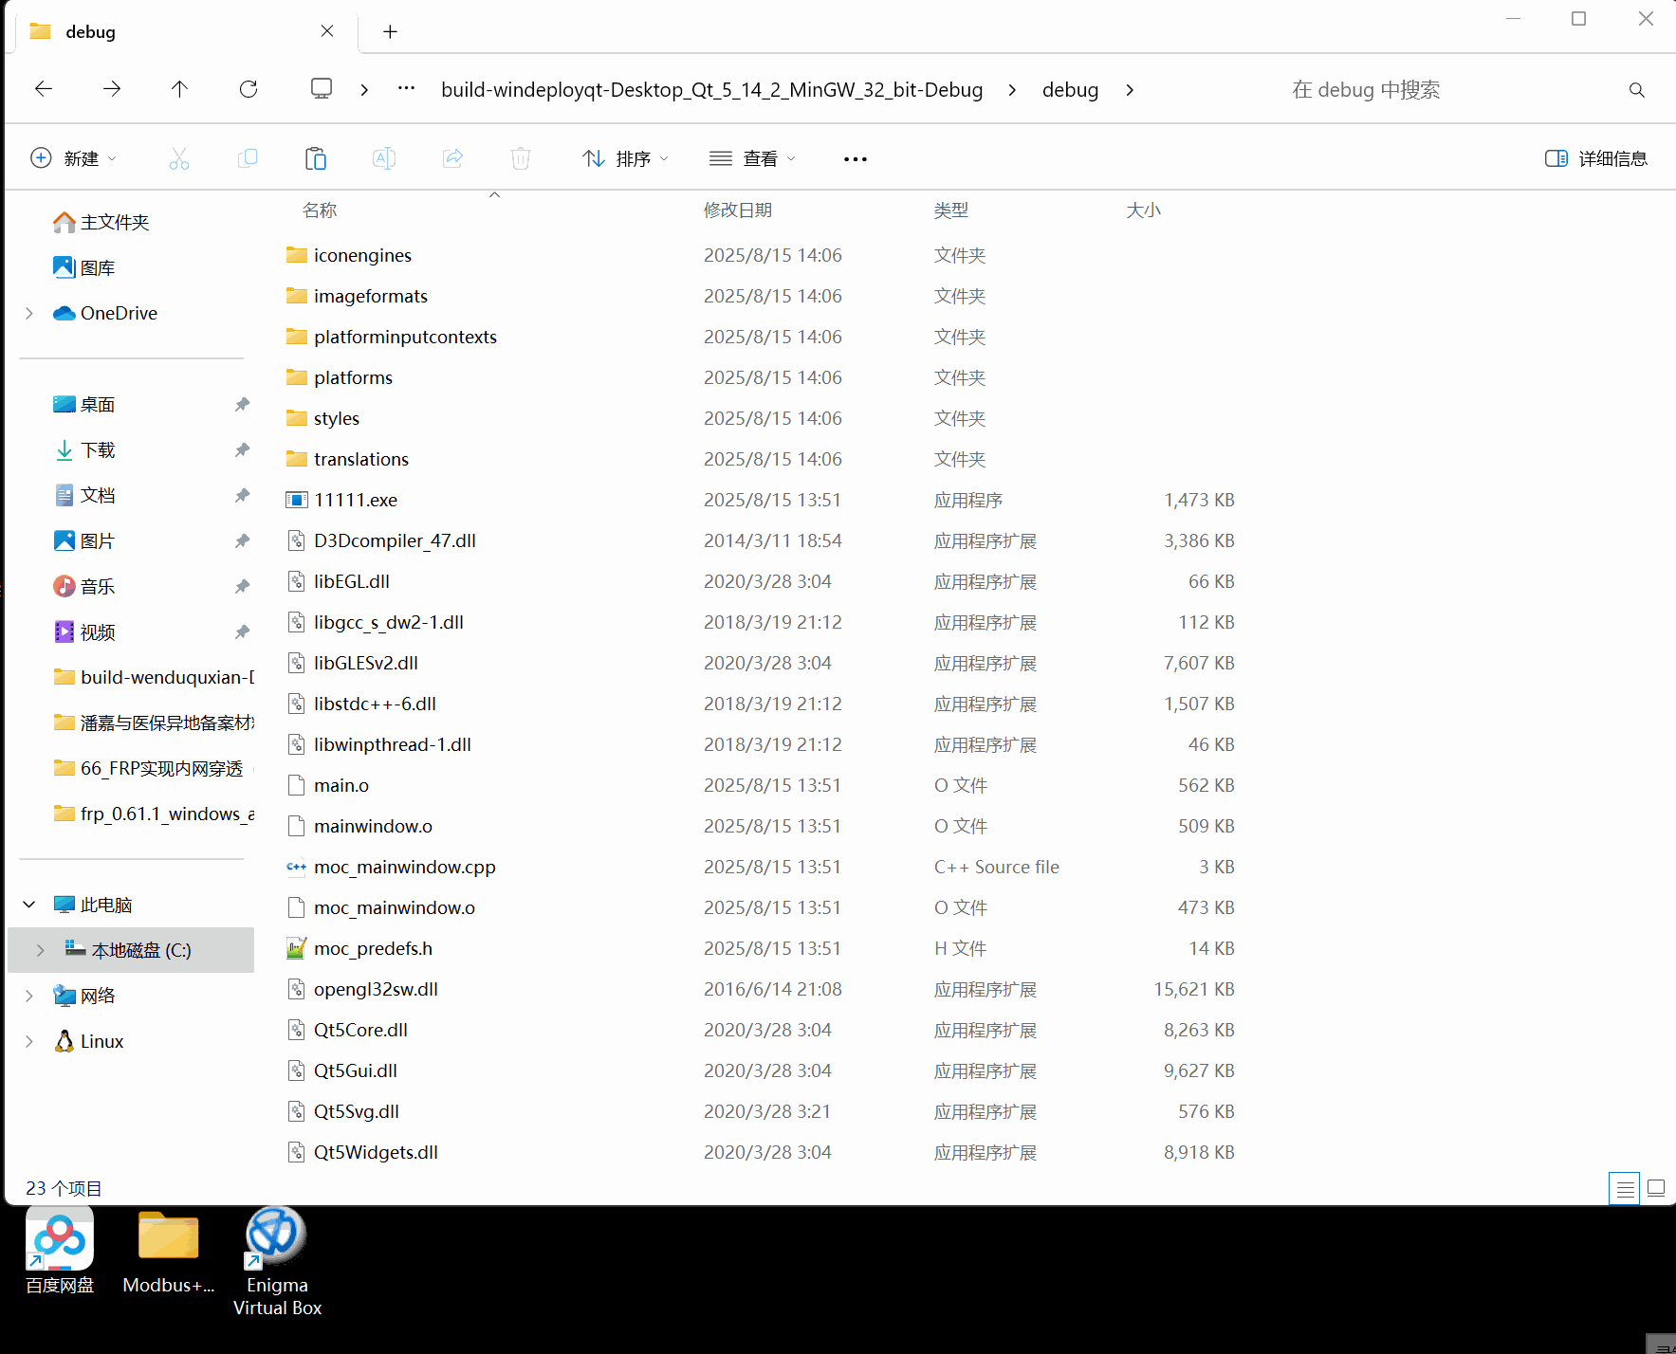Select the build-windeployqt breadcrumb segment
This screenshot has width=1676, height=1354.
click(712, 90)
